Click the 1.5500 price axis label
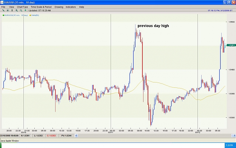 (x=231, y=22)
